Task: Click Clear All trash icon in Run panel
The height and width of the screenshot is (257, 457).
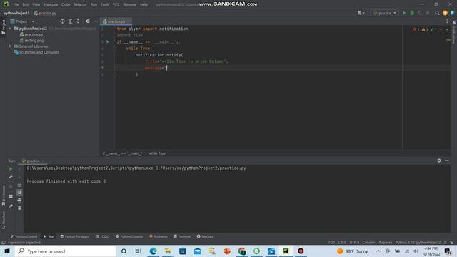Action: pyautogui.click(x=19, y=208)
